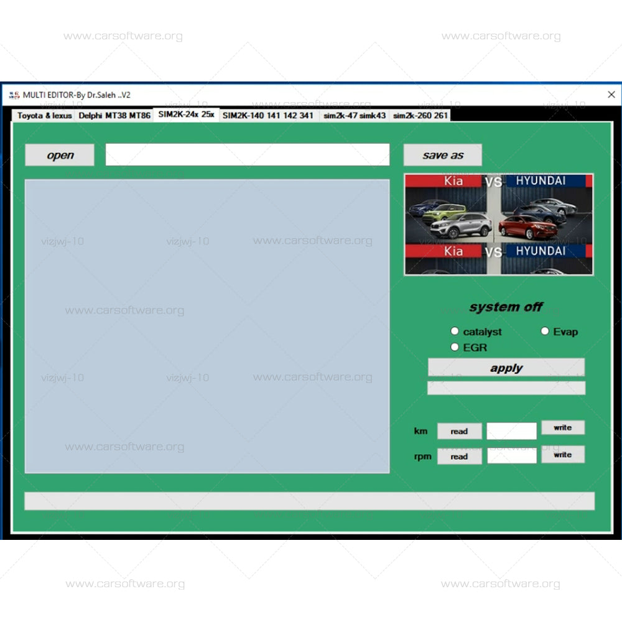Click the bottom status progress bar
622x622 pixels.
tap(309, 501)
